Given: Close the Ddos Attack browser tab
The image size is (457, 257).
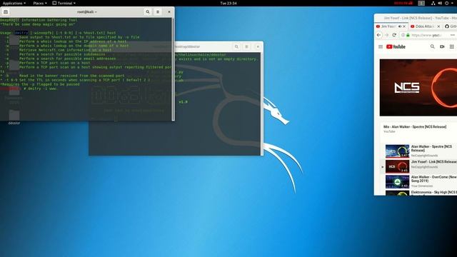Looking at the screenshot, I should pyautogui.click(x=438, y=26).
